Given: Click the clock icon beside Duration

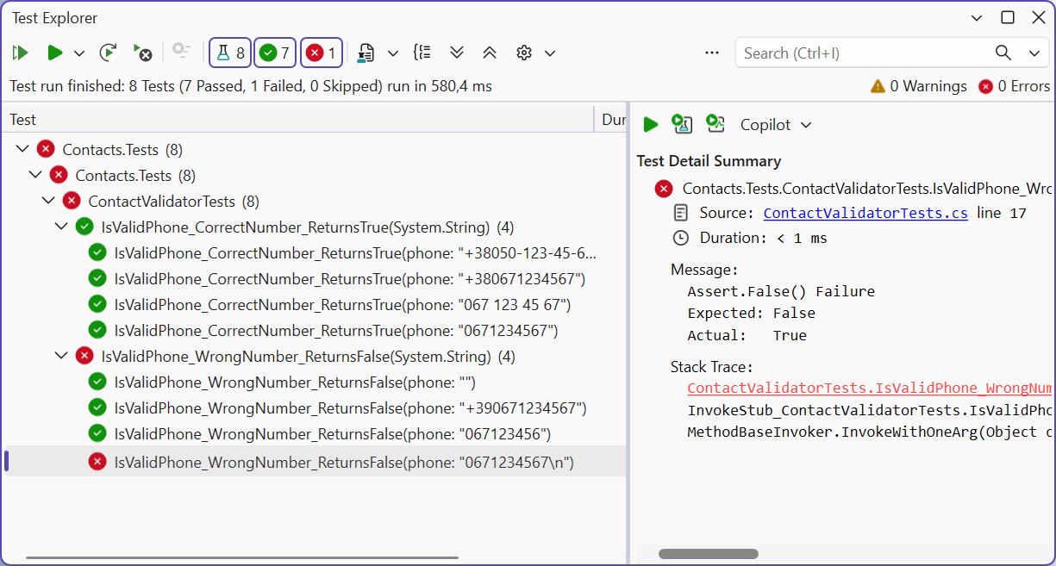Looking at the screenshot, I should (x=681, y=238).
